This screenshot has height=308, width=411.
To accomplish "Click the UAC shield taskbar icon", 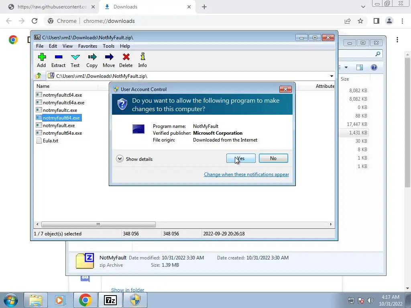I will click(x=135, y=300).
